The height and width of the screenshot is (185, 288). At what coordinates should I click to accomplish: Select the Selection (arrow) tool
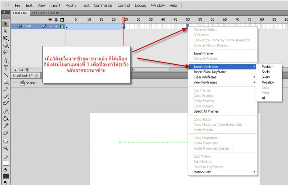(x=6, y=24)
